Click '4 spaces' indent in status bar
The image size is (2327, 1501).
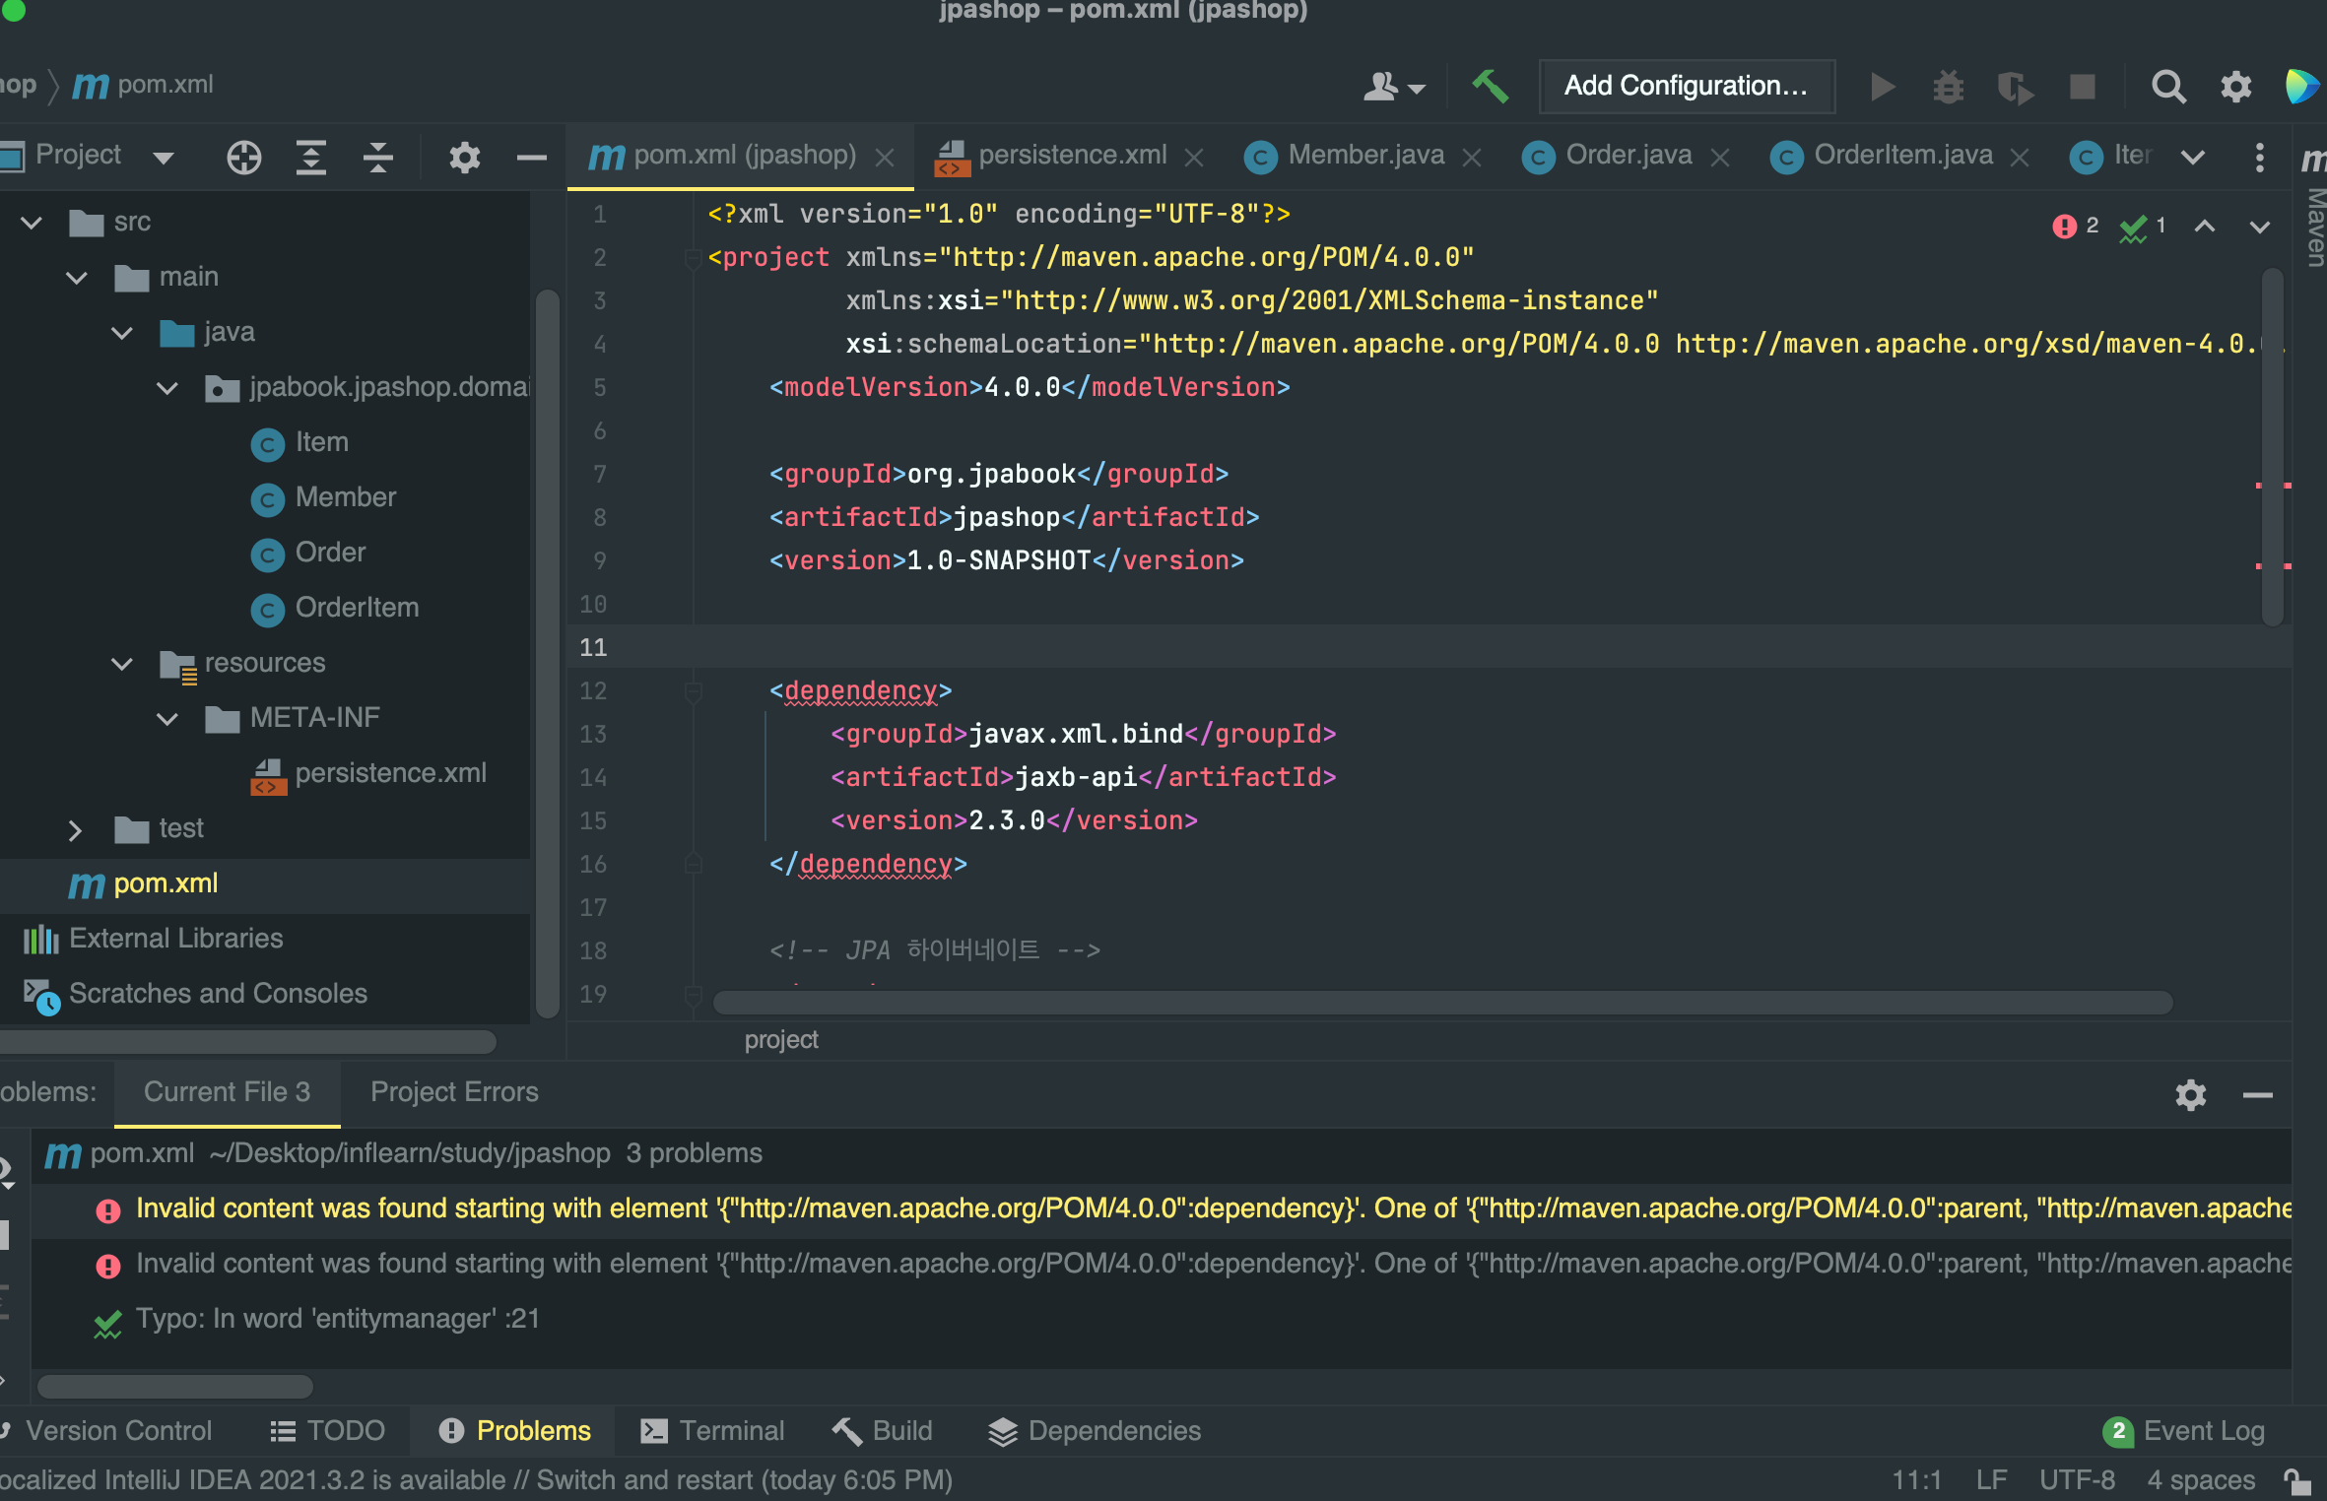pos(2201,1479)
